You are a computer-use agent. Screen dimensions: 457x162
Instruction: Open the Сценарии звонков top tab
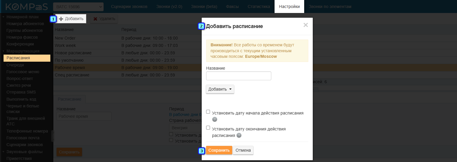tap(129, 6)
